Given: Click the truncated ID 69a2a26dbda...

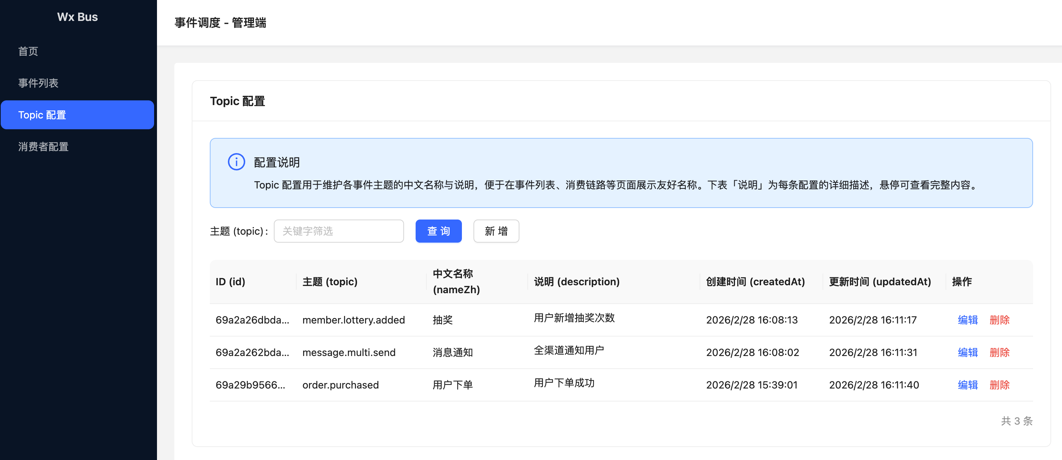Looking at the screenshot, I should click(x=252, y=320).
